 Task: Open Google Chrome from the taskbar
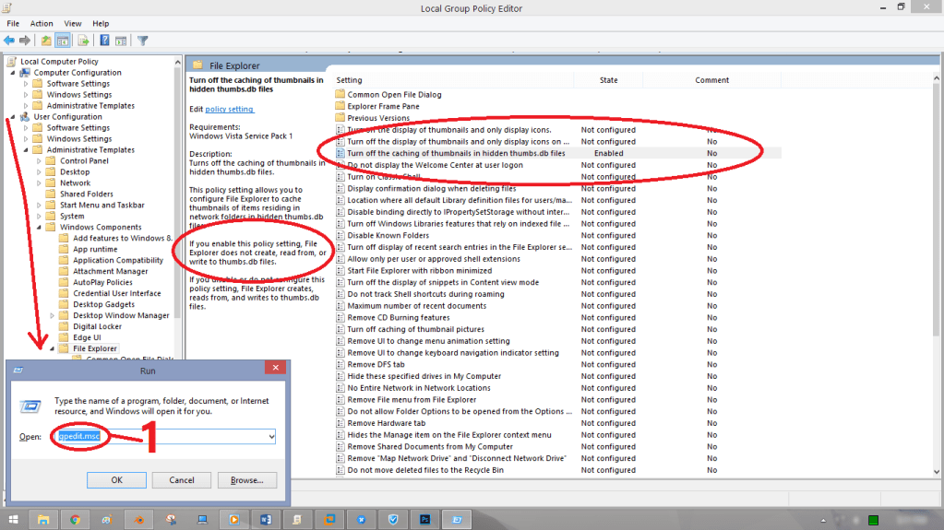click(x=75, y=519)
